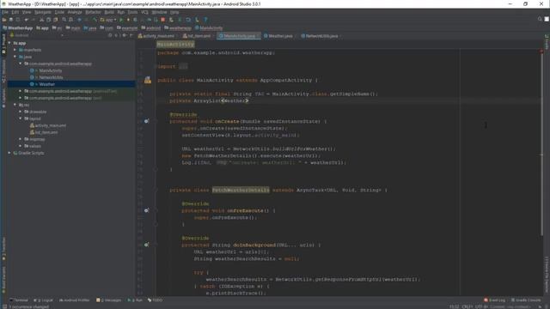The image size is (550, 309).
Task: Open the folder icon in main toolbar
Action: [4, 20]
